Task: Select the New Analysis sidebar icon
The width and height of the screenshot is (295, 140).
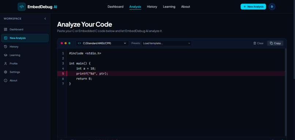Action: (5, 38)
